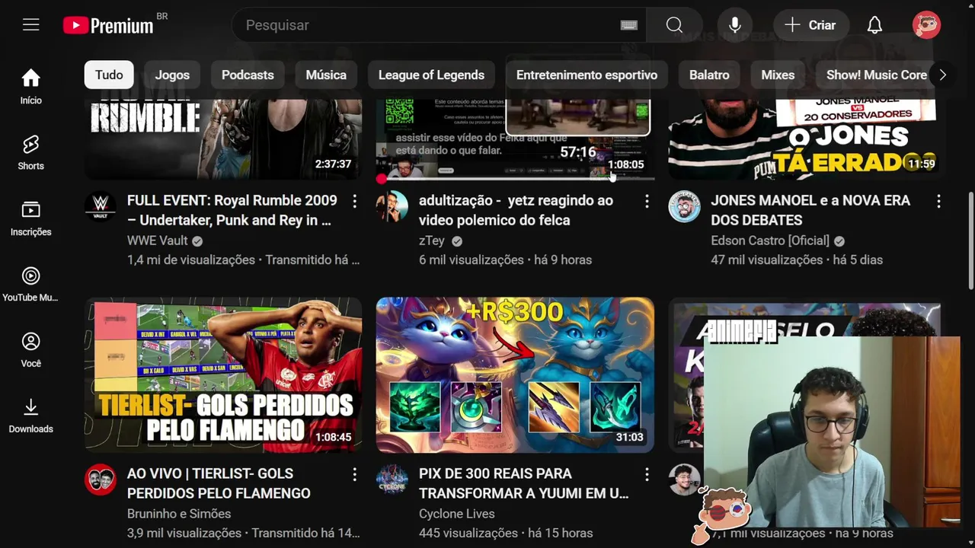The width and height of the screenshot is (975, 548).
Task: Open the Yuumi +R$300 thumbnail
Action: 515,375
